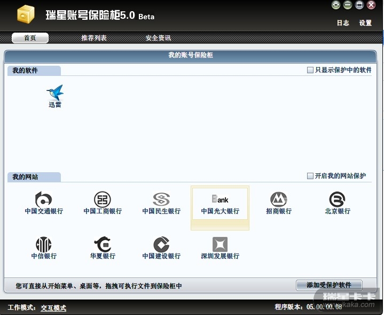Click the 添加受保护软件 button
Image resolution: width=384 pixels, height=315 pixels.
(329, 285)
